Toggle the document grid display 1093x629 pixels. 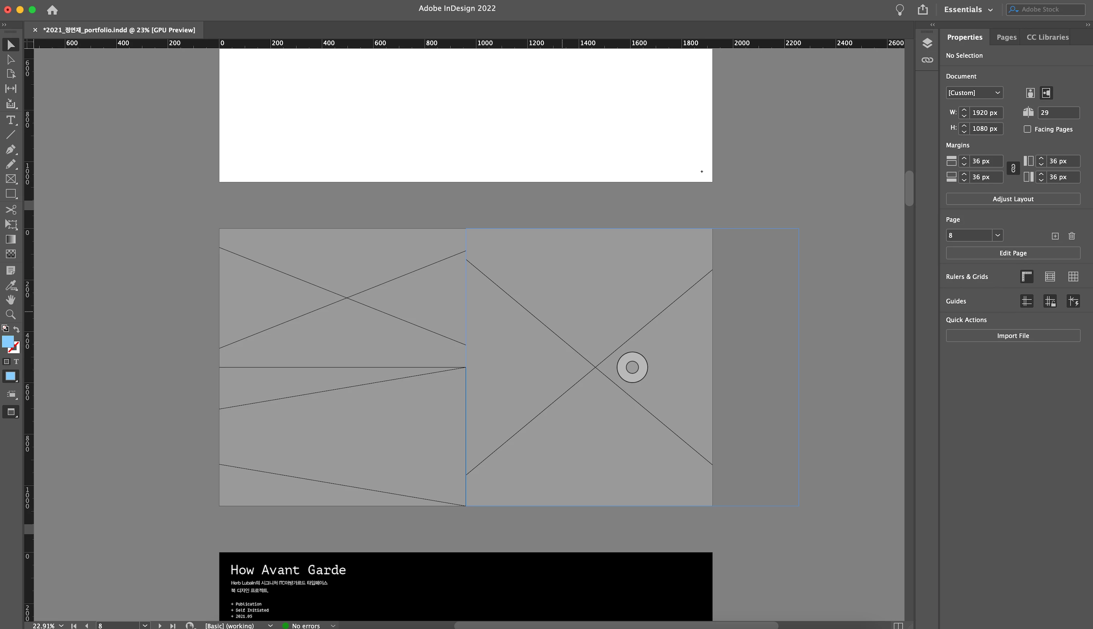point(1073,277)
